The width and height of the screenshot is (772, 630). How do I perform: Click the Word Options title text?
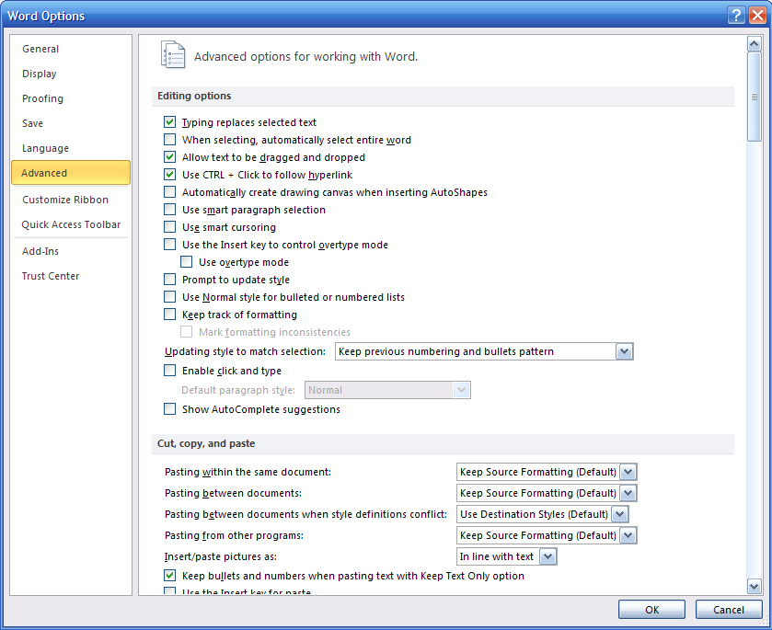pyautogui.click(x=46, y=17)
